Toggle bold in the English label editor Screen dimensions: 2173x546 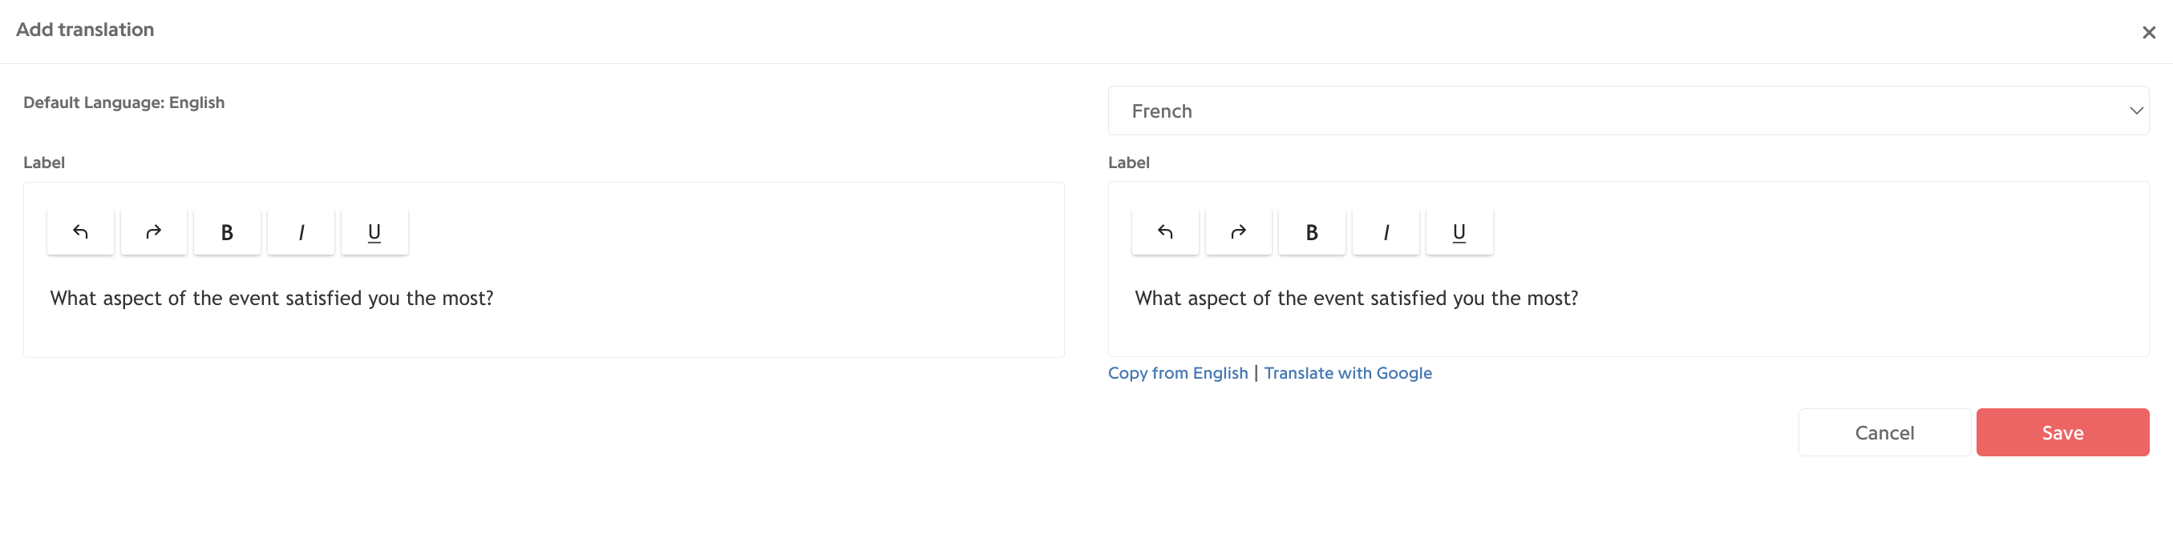tap(227, 231)
